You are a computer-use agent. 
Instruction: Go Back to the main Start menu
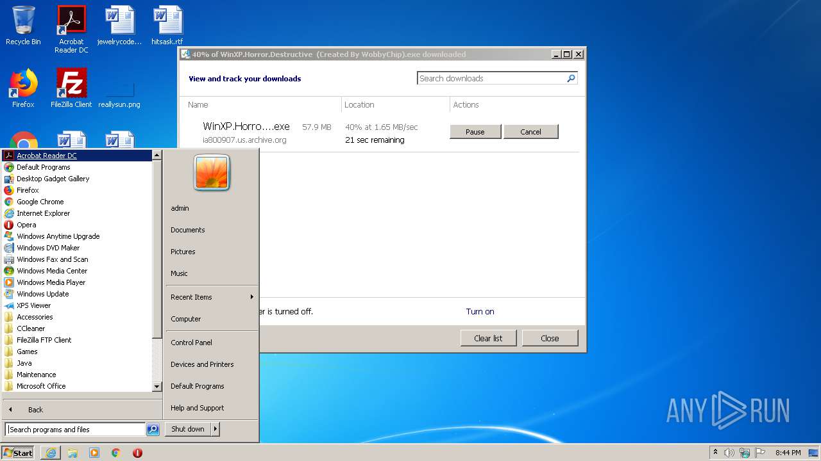point(82,410)
